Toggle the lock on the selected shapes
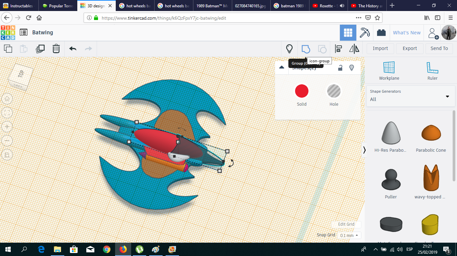This screenshot has width=457, height=256. pos(340,68)
